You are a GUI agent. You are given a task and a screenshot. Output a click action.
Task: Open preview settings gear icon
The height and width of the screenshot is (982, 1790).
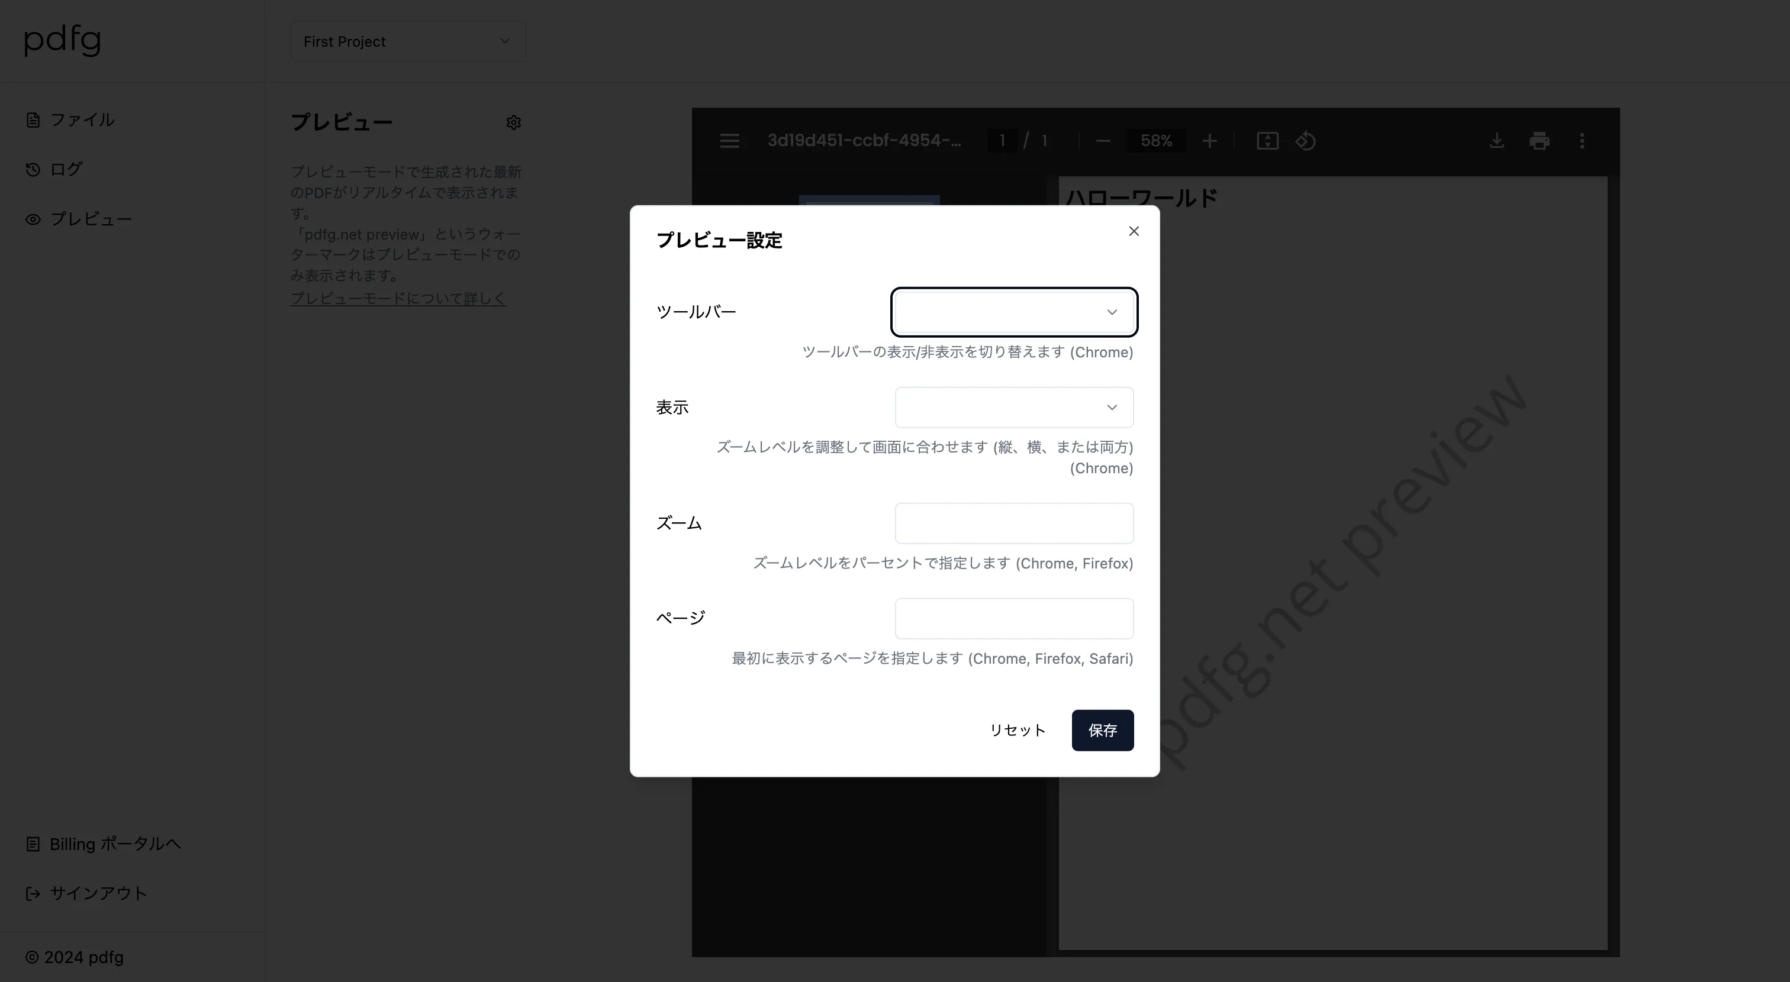coord(514,122)
